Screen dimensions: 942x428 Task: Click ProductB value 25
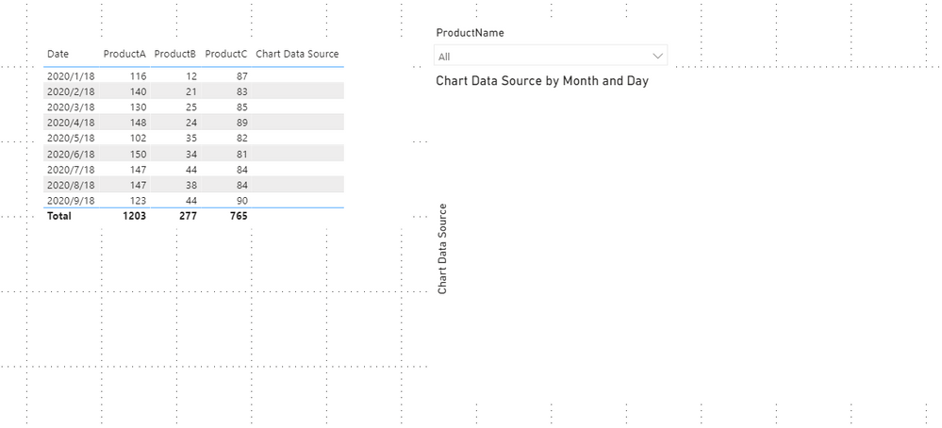[191, 107]
